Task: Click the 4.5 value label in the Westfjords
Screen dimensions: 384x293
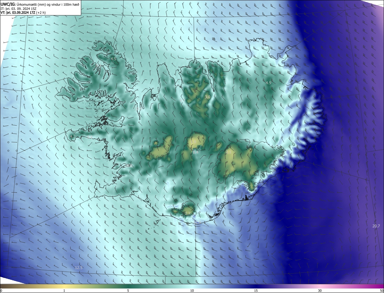Action: (x=113, y=59)
